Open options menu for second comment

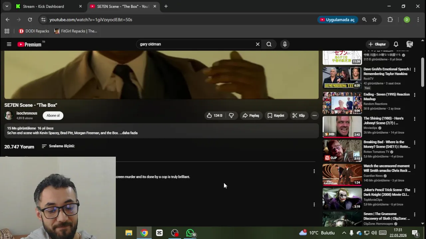[314, 204]
